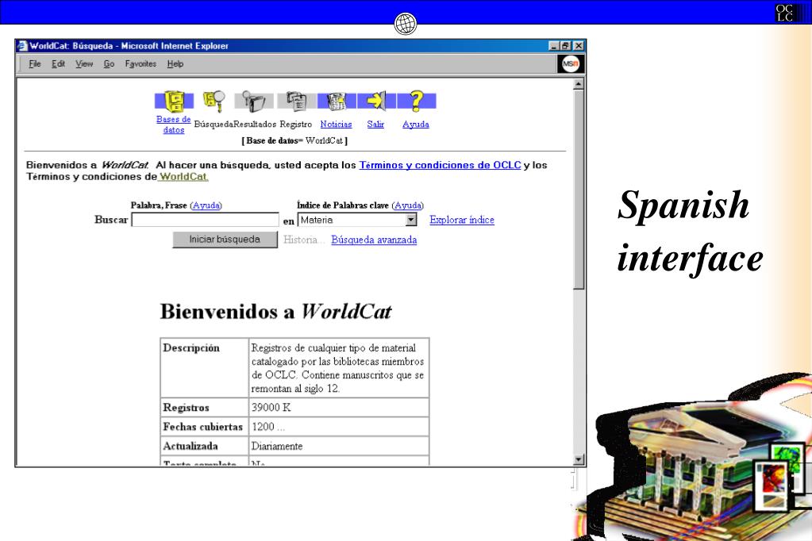Click the scrollbar up arrow
812x541 pixels.
tap(579, 83)
